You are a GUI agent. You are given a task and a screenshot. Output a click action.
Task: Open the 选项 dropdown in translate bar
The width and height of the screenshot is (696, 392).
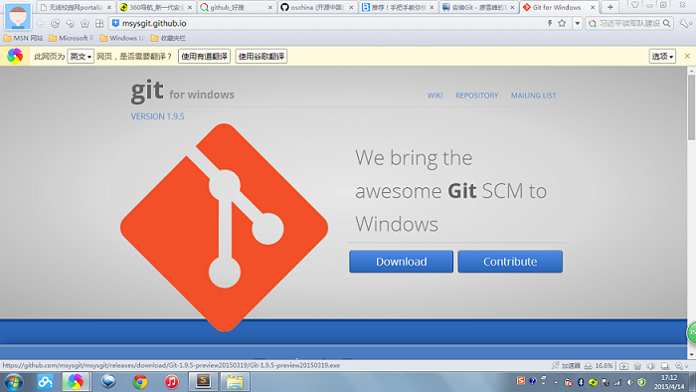point(662,57)
